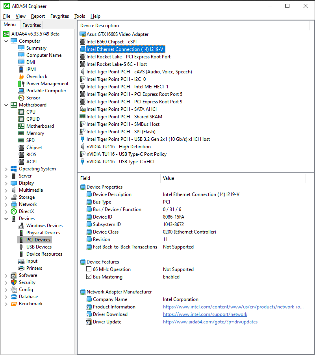This screenshot has height=355, width=315.
Task: Open the File menu
Action: [7, 16]
